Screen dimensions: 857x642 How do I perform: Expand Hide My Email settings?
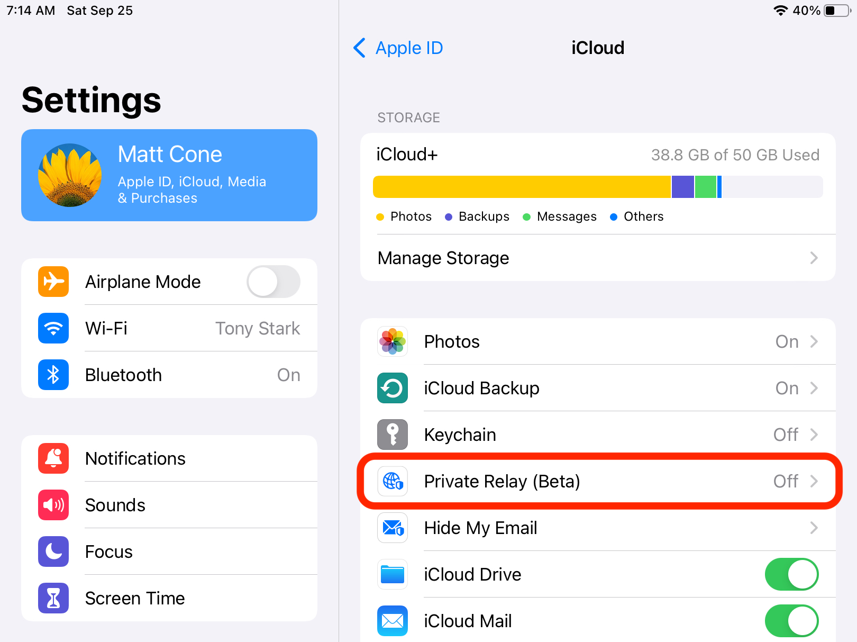click(814, 528)
